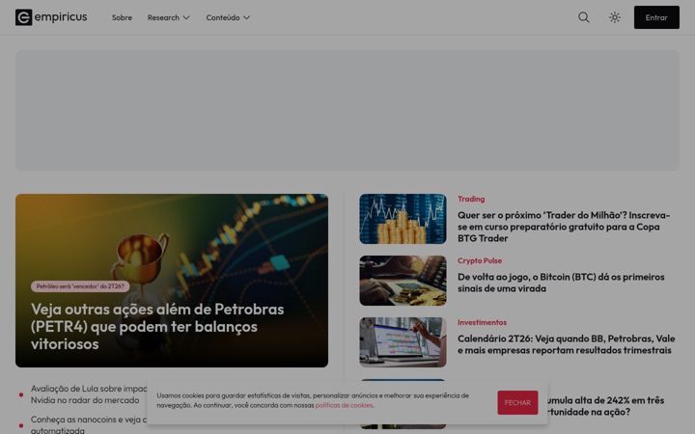The height and width of the screenshot is (434, 695).
Task: Open the search magnifier icon
Action: (584, 17)
